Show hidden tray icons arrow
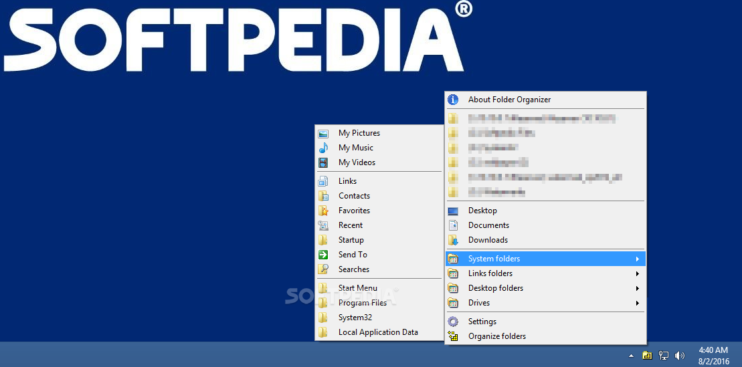 (x=631, y=355)
